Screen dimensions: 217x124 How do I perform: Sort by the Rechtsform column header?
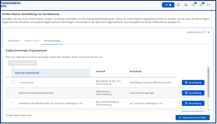click(x=136, y=72)
